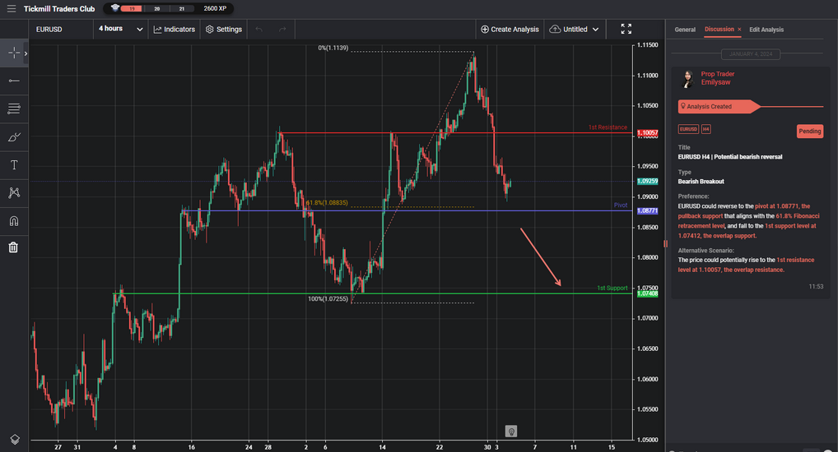
Task: Open chart Settings
Action: point(224,30)
